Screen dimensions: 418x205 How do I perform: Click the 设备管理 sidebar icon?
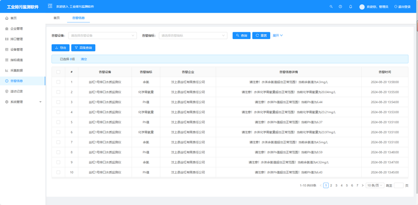click(x=7, y=50)
